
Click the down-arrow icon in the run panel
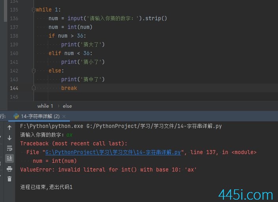click(9, 137)
